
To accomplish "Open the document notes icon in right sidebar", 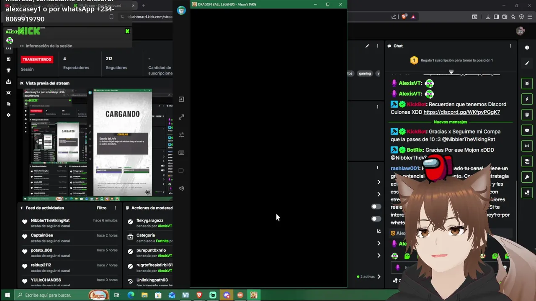I will pos(527,115).
